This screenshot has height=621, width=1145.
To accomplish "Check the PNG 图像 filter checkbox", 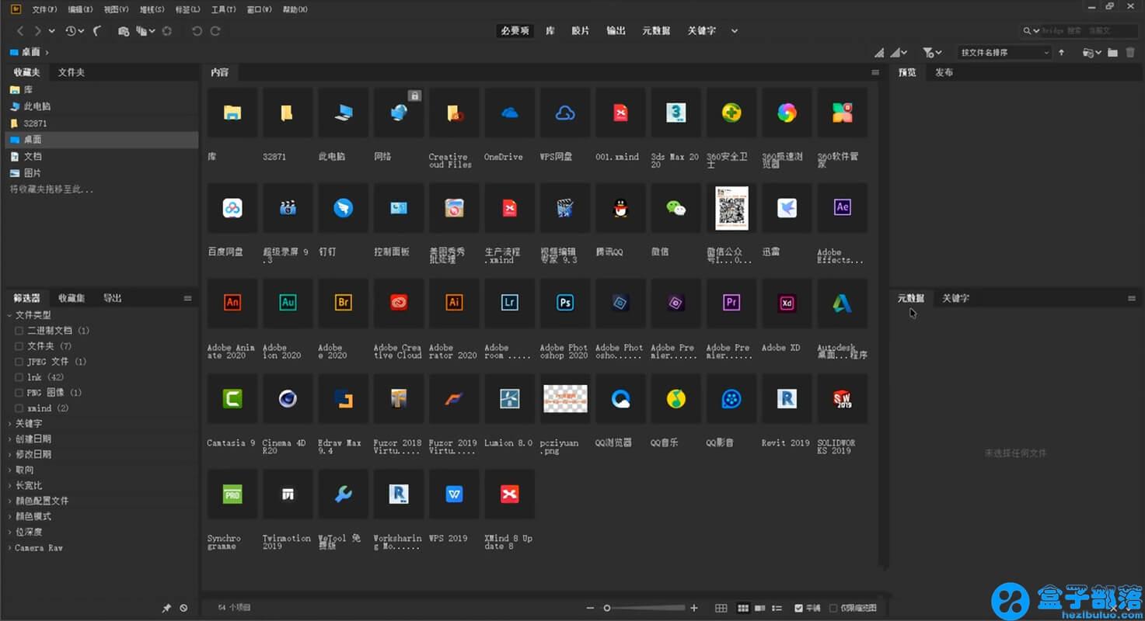I will [x=19, y=393].
